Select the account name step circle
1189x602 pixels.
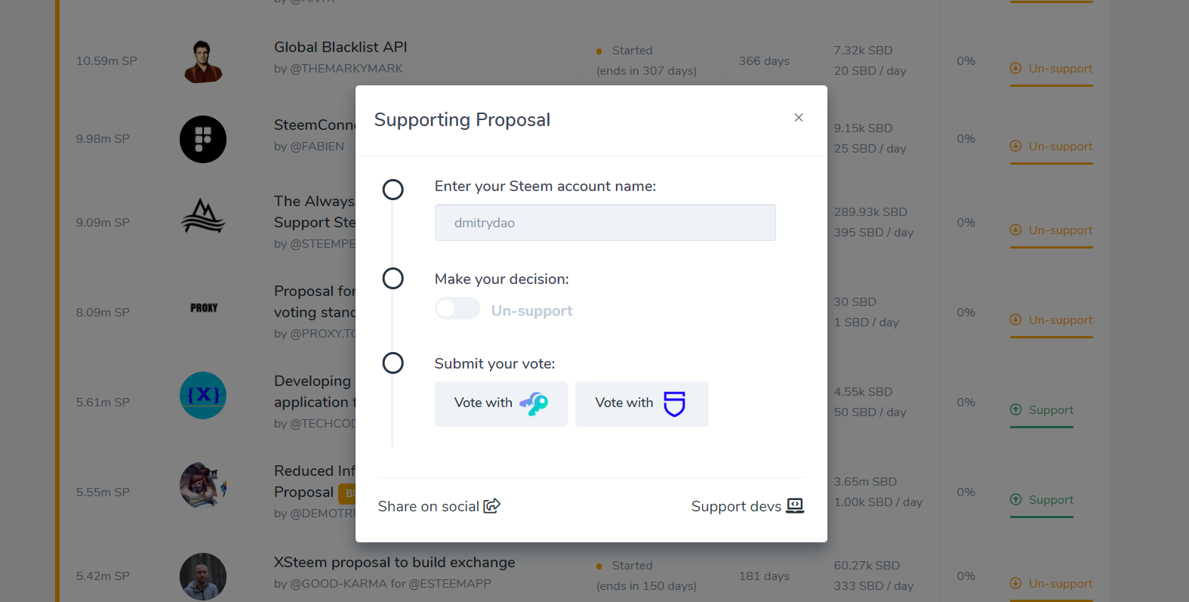(393, 189)
